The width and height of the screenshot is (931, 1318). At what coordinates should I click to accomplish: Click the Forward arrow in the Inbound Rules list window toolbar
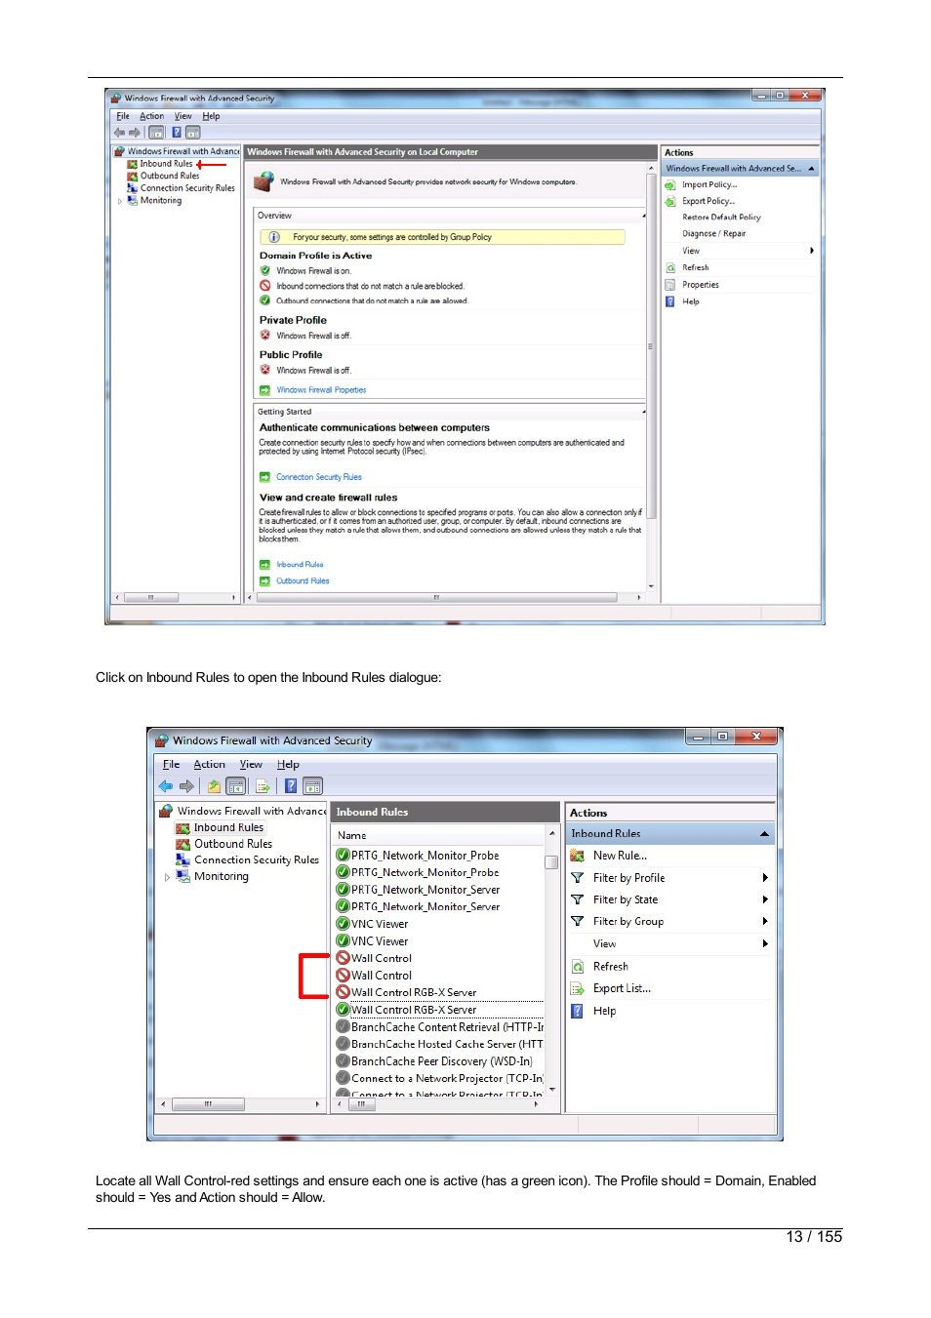pos(186,786)
